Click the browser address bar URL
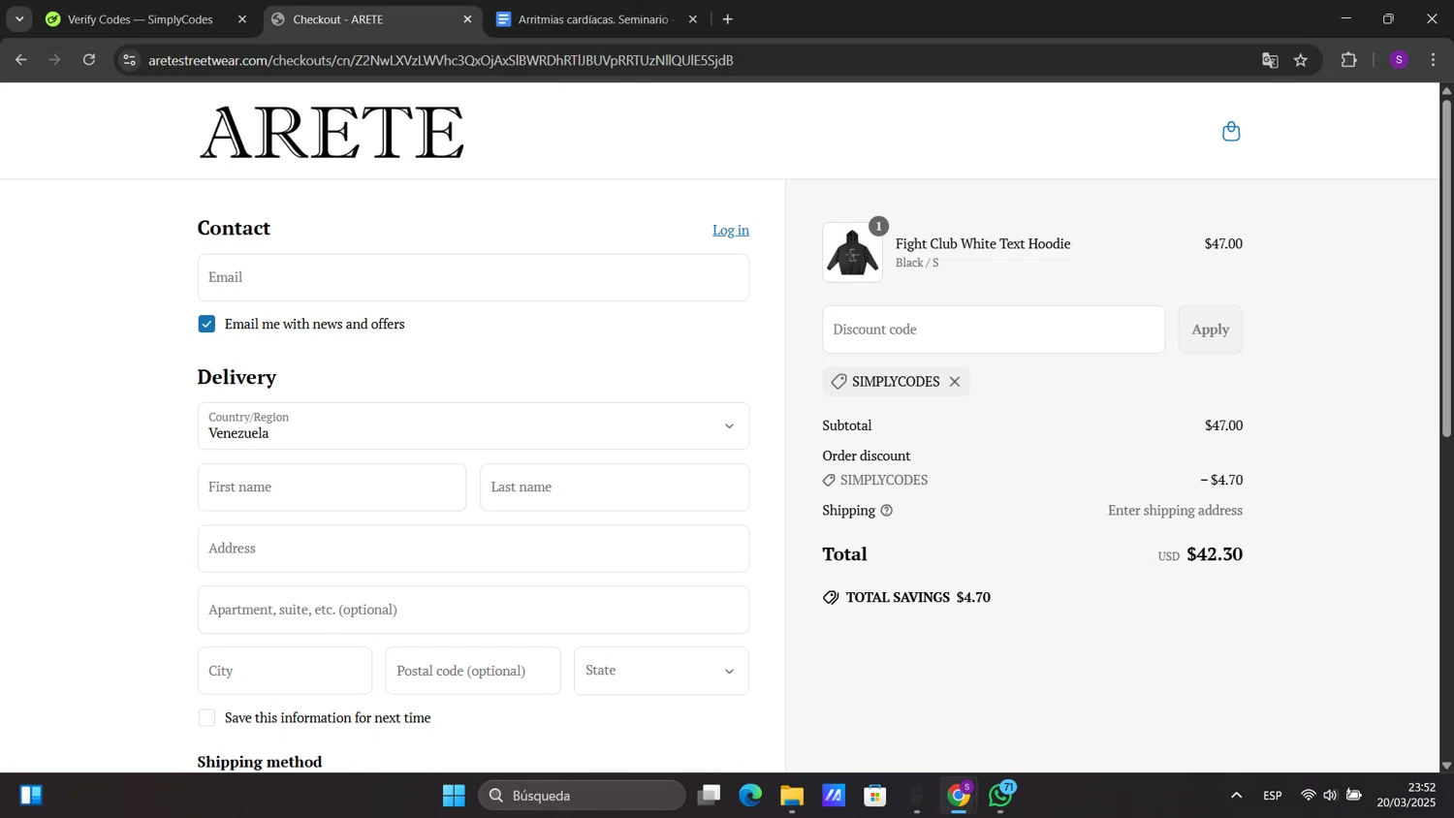 tap(441, 60)
